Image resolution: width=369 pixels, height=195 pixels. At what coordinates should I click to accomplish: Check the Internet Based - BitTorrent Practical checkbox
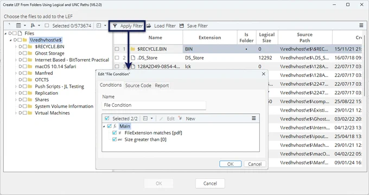pyautogui.click(x=25, y=60)
